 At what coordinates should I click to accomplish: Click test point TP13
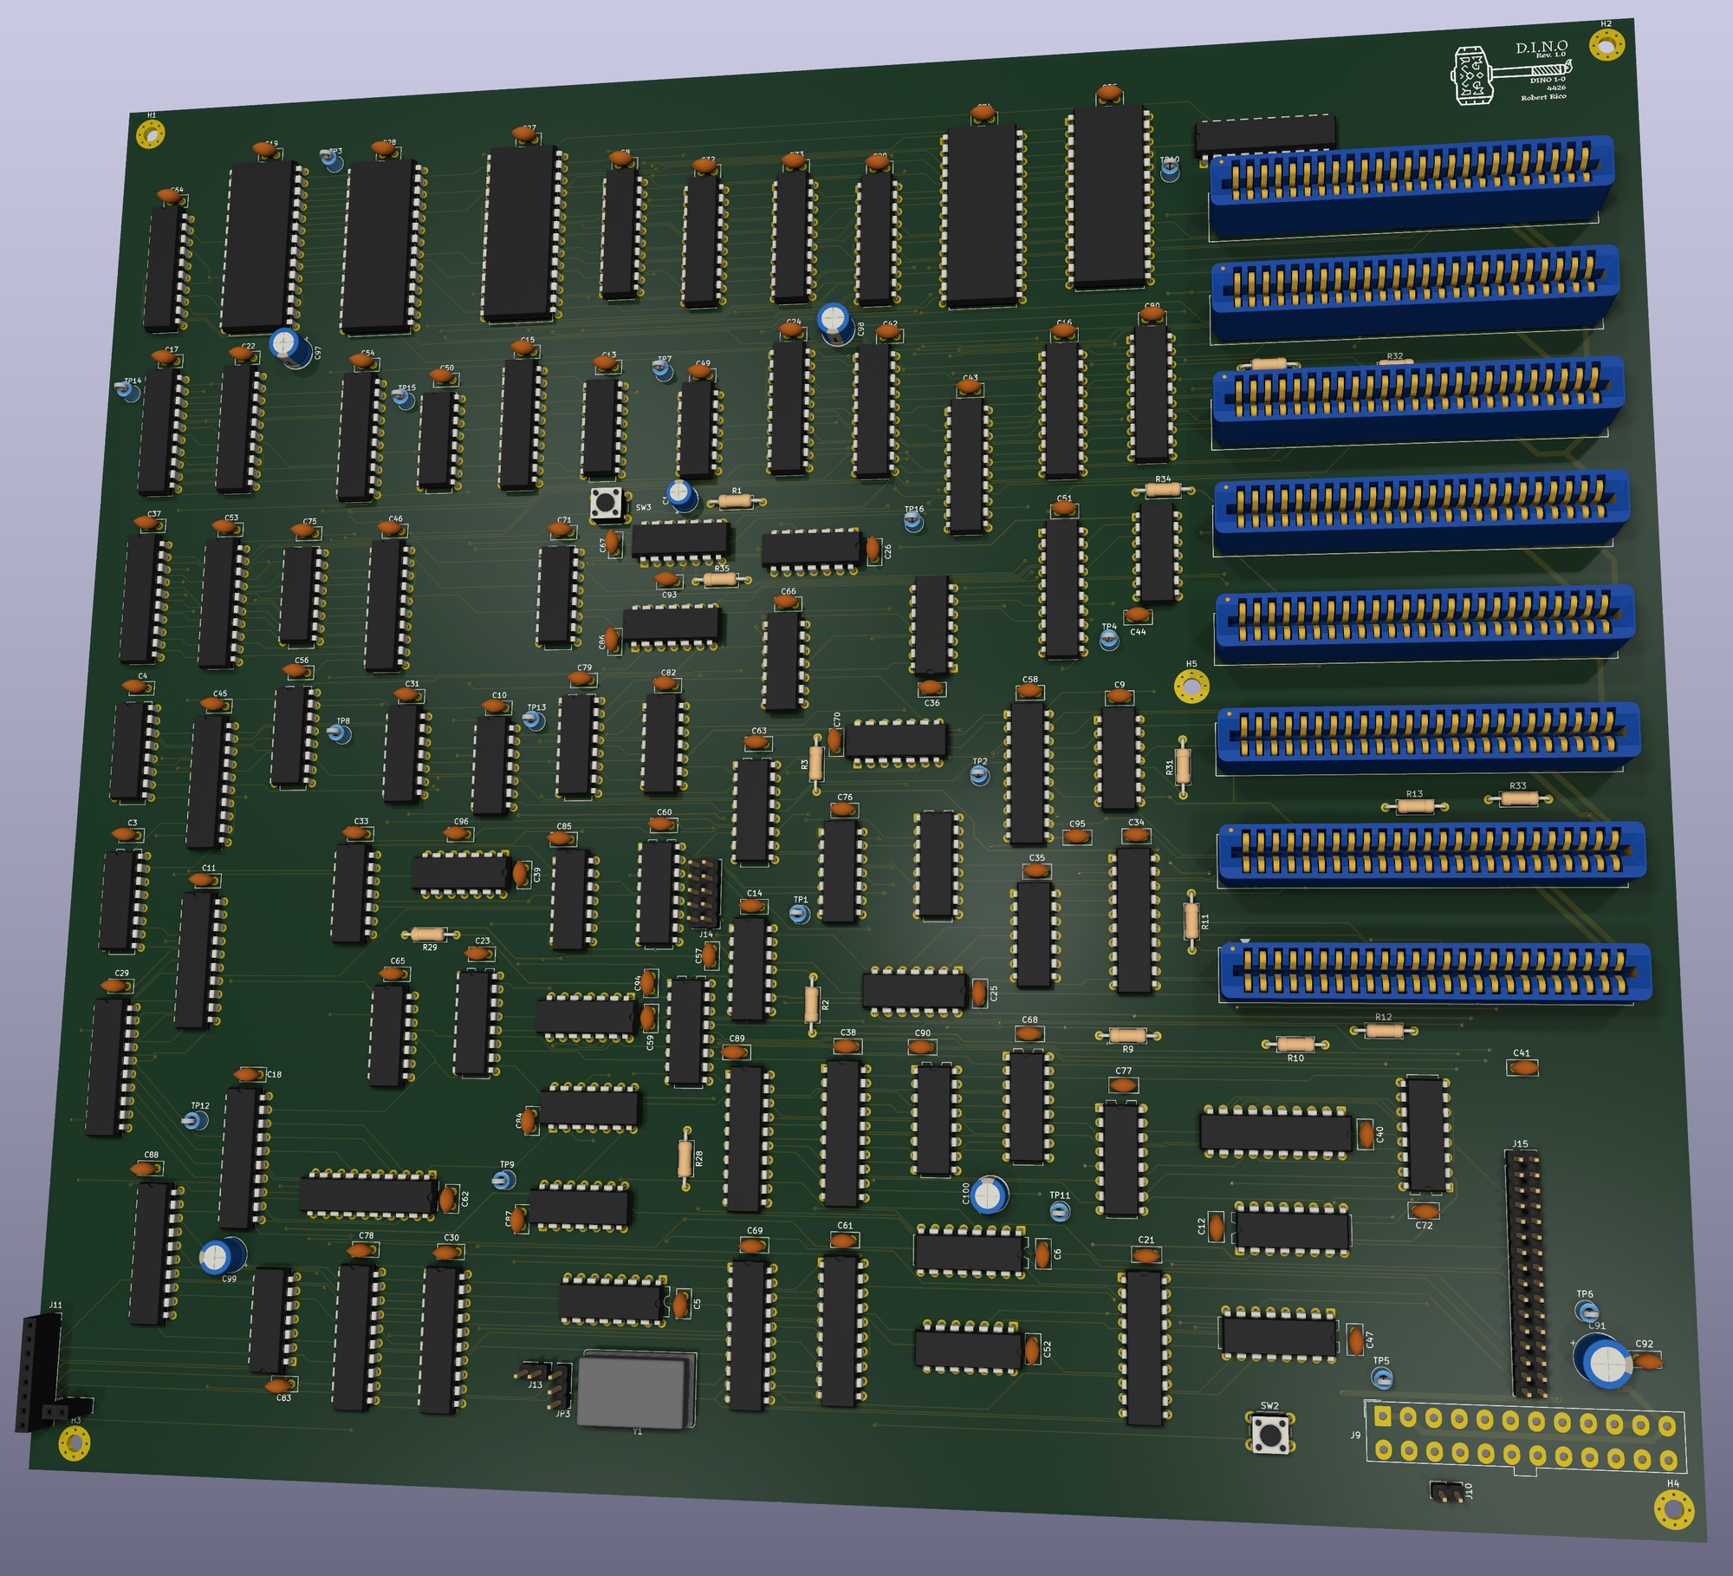coord(534,720)
